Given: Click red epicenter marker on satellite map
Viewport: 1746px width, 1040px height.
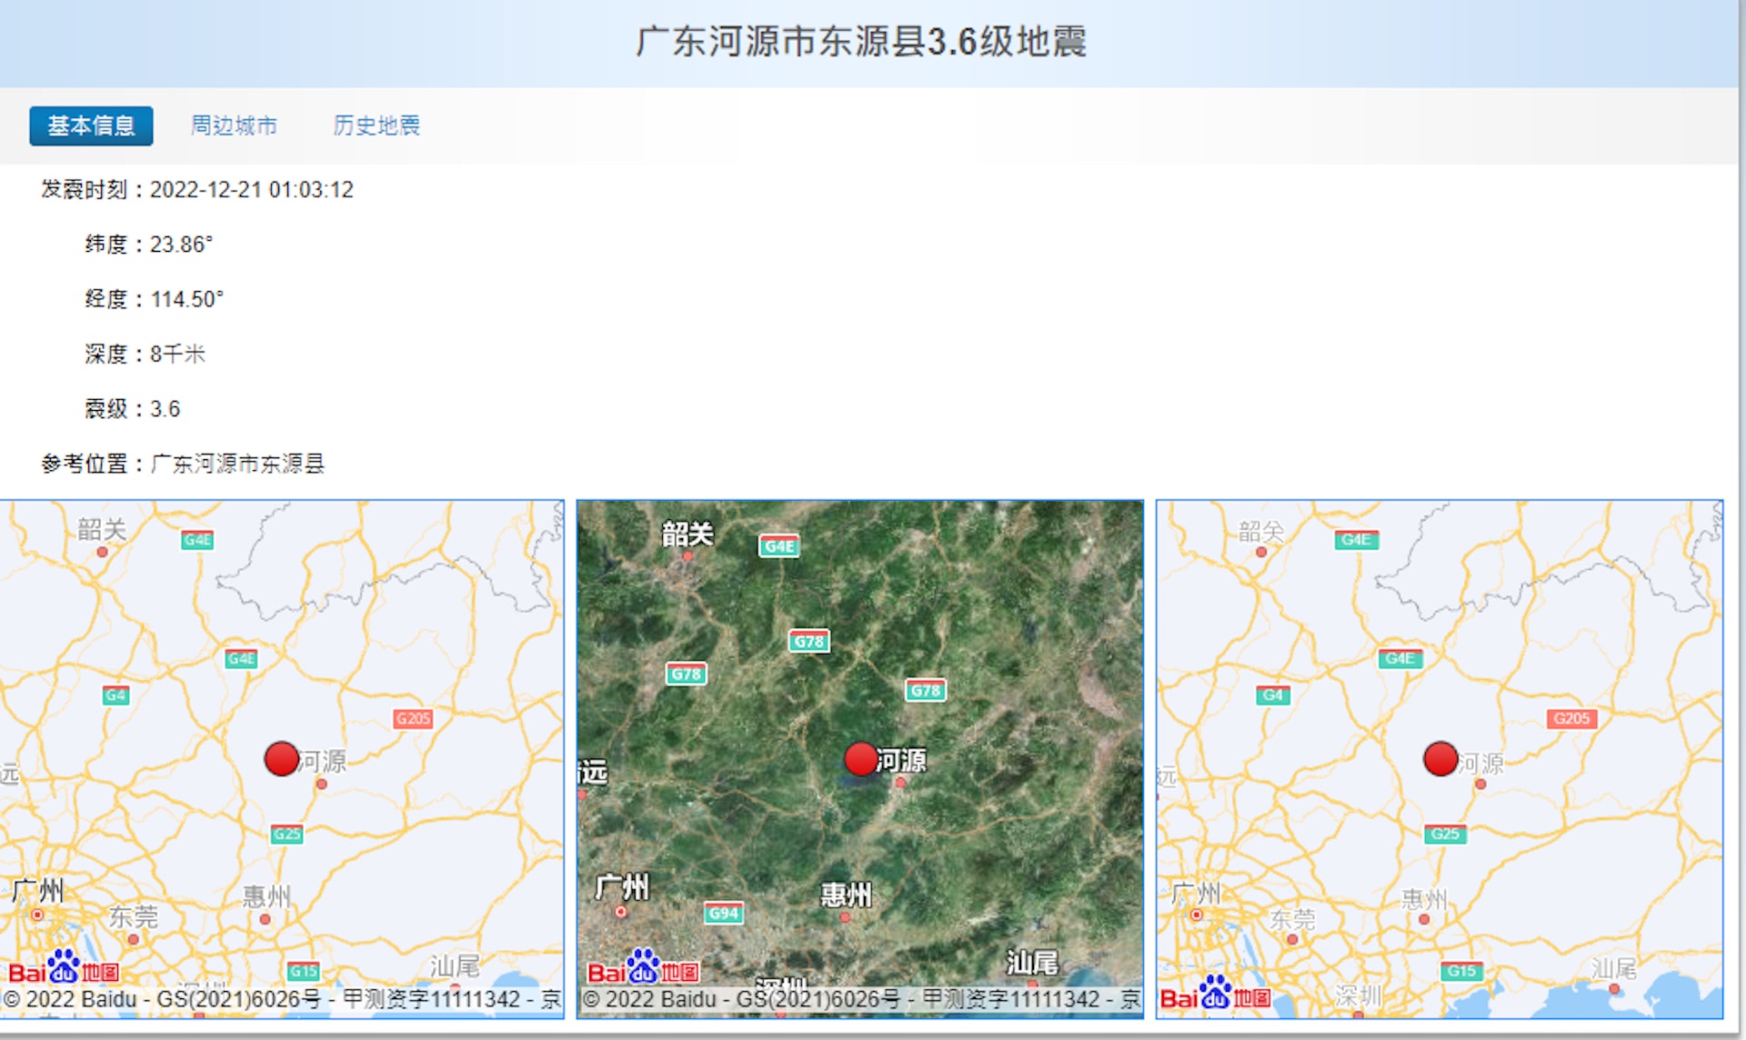Looking at the screenshot, I should [860, 758].
